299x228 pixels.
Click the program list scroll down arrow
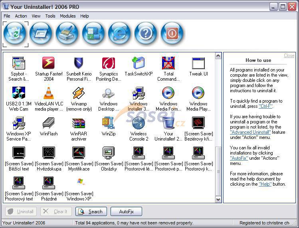(x=218, y=199)
